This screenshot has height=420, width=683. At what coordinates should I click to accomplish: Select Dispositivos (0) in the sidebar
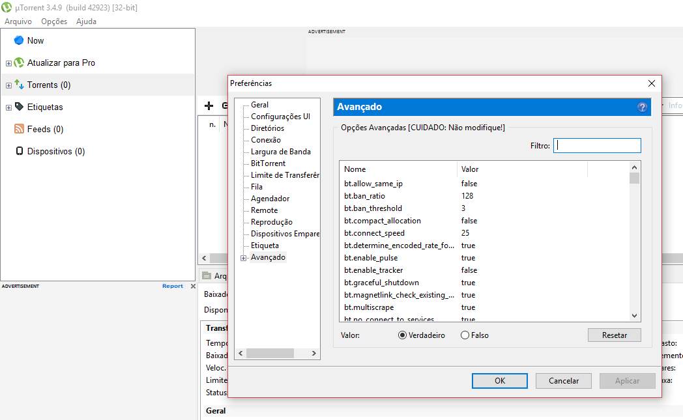[x=56, y=152]
